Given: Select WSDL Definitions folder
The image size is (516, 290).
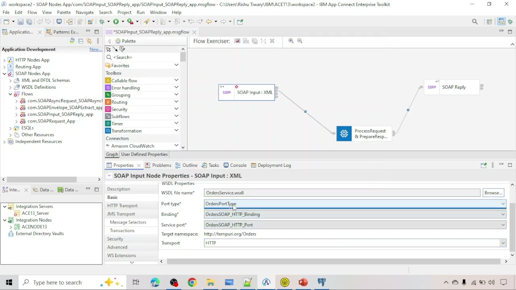Looking at the screenshot, I should point(39,87).
